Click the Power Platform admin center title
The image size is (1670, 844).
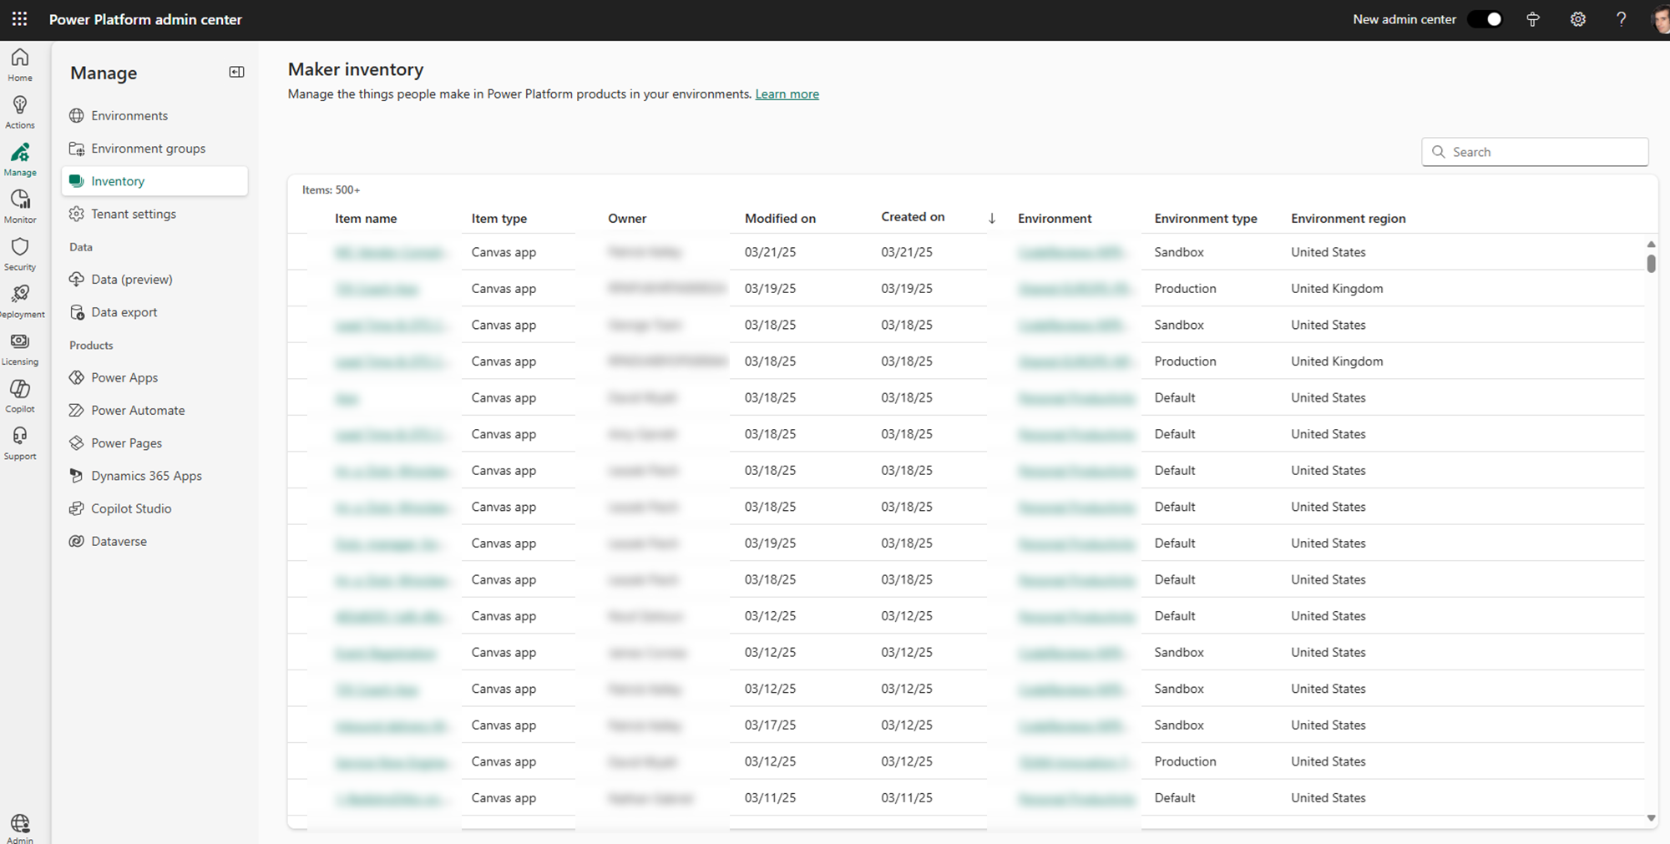click(145, 19)
